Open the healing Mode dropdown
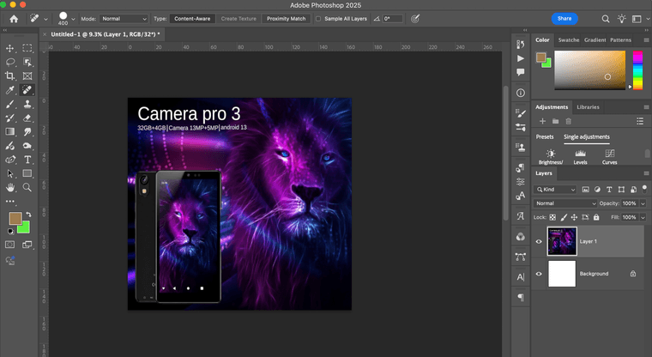This screenshot has height=357, width=652. click(x=124, y=19)
